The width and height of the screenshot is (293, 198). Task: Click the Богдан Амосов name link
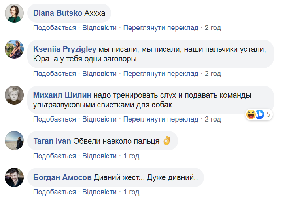(x=62, y=177)
